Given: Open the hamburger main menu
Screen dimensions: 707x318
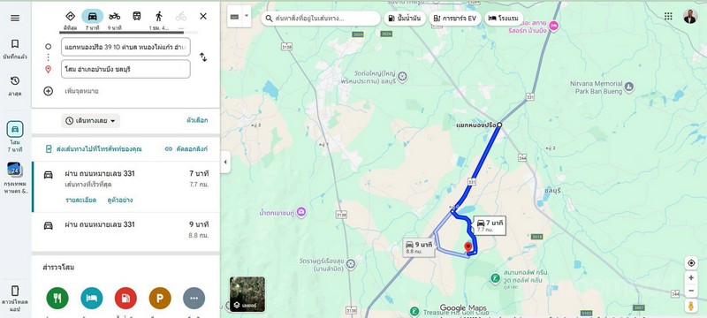Looking at the screenshot, I should tap(15, 18).
